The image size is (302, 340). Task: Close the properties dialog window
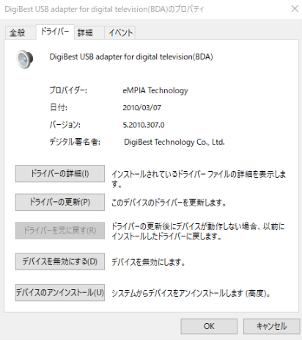click(295, 9)
